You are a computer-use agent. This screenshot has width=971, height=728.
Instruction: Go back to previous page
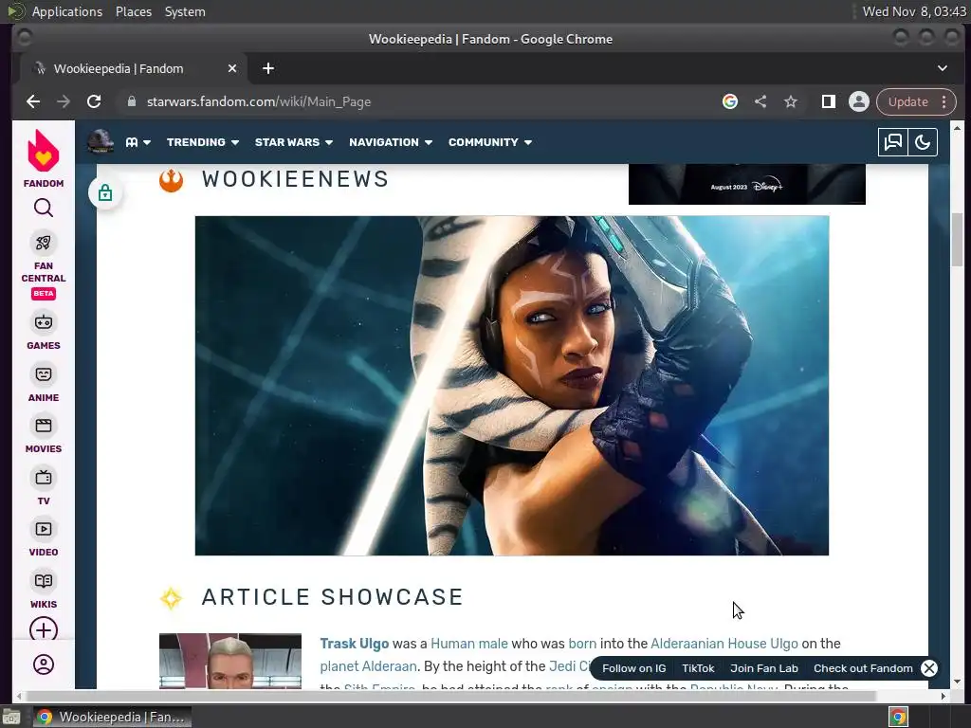(x=33, y=101)
